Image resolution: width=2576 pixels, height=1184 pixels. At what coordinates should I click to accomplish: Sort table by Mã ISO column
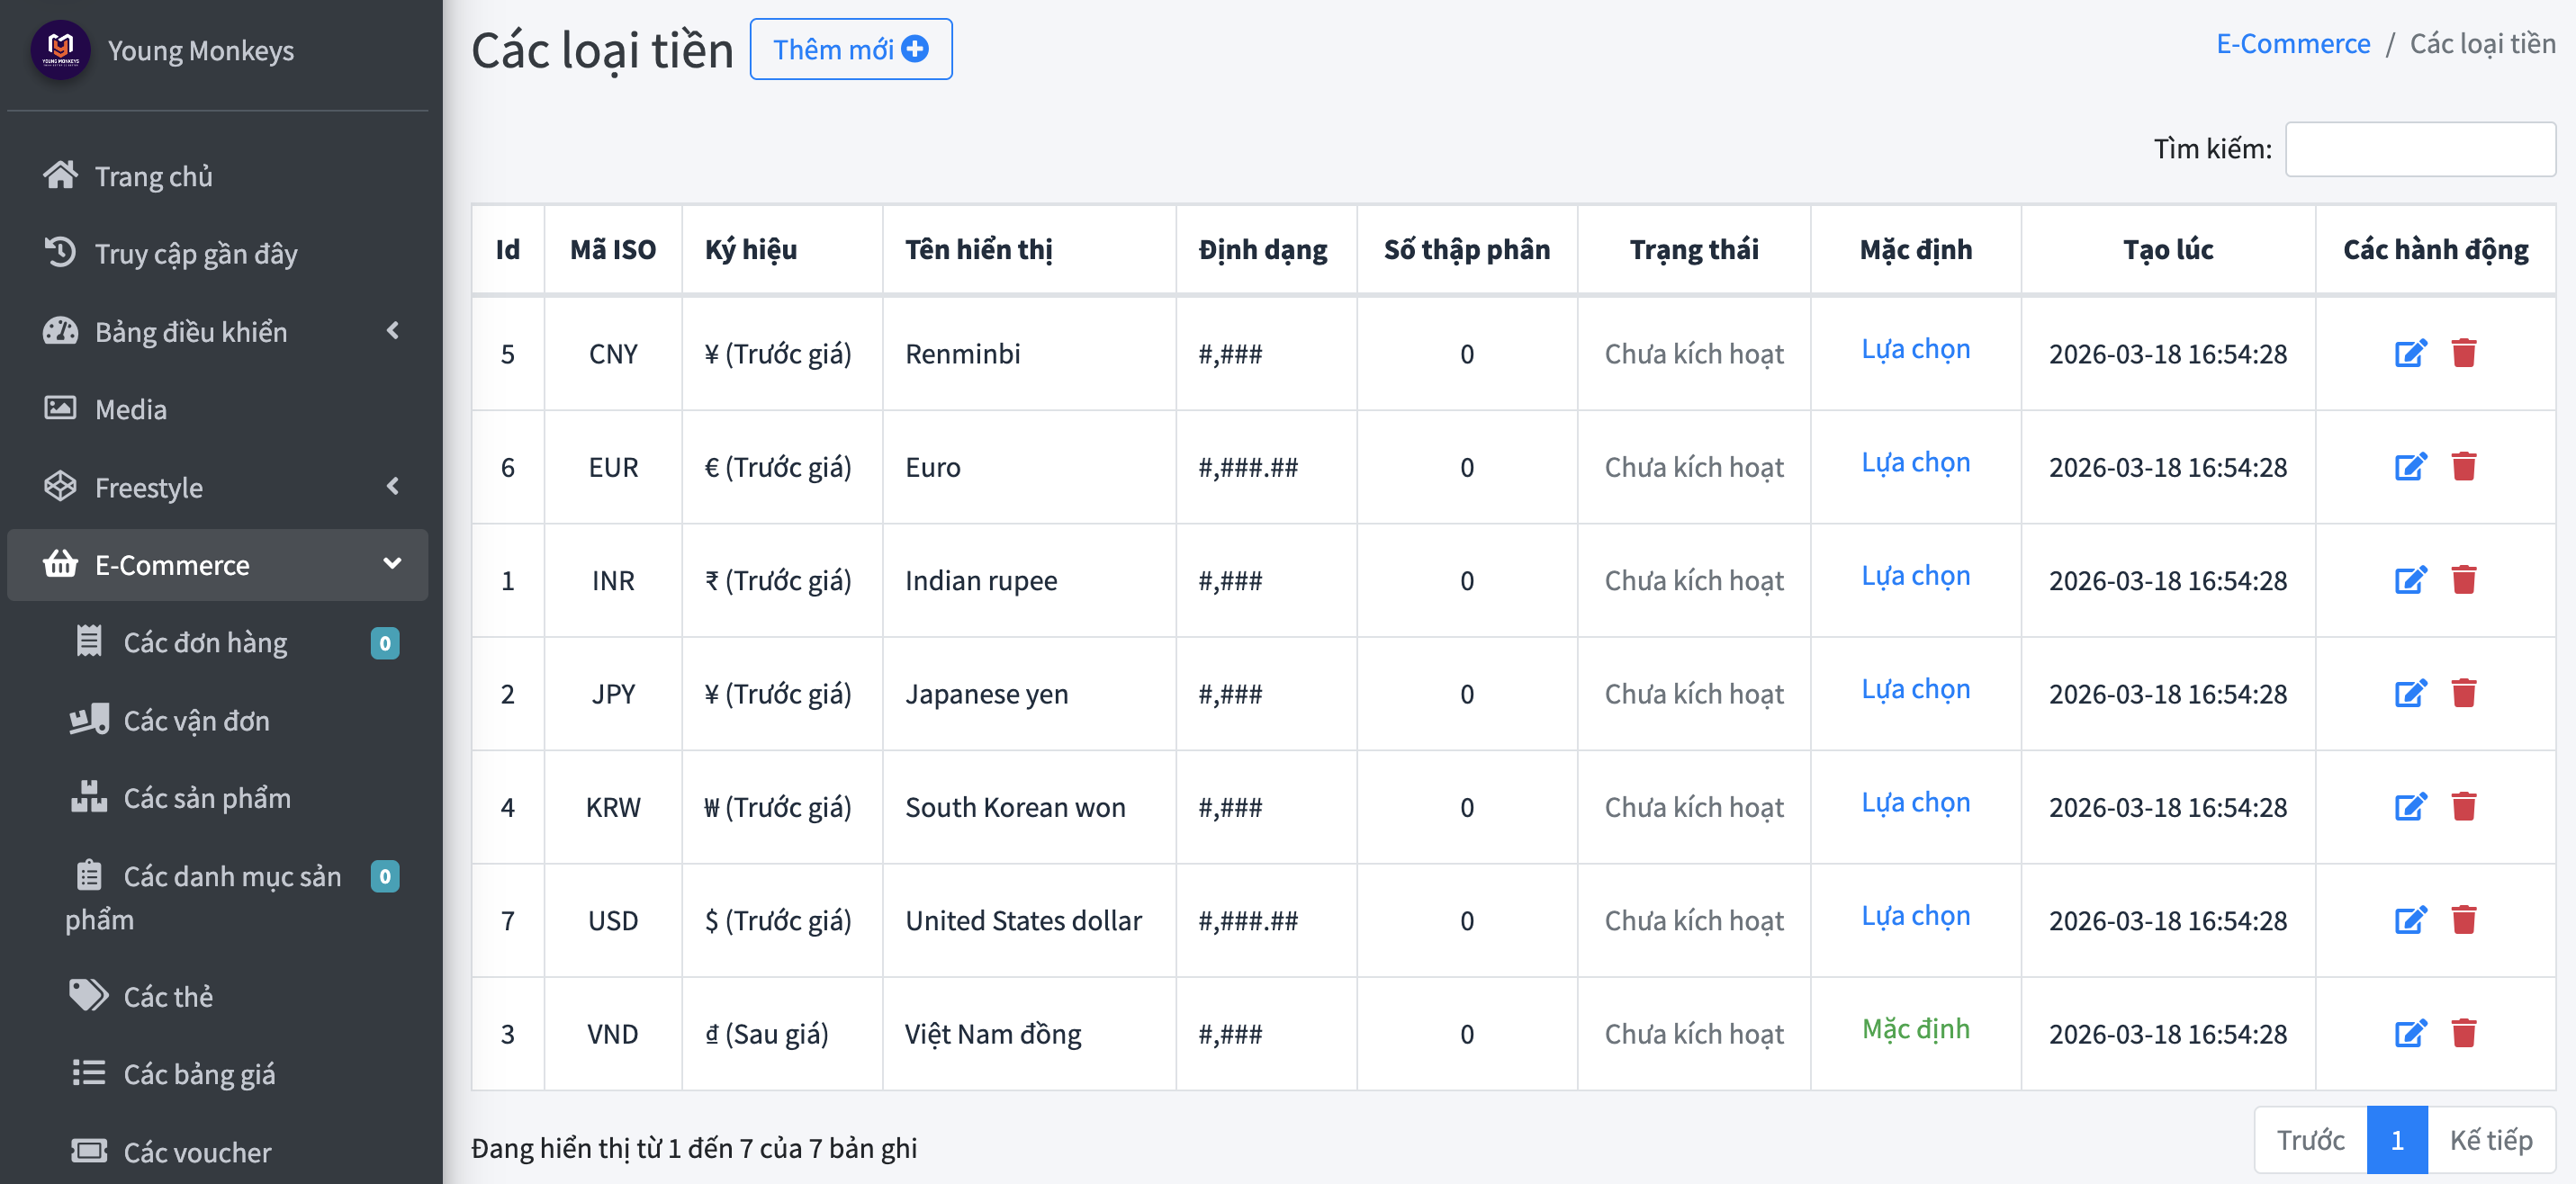tap(613, 250)
